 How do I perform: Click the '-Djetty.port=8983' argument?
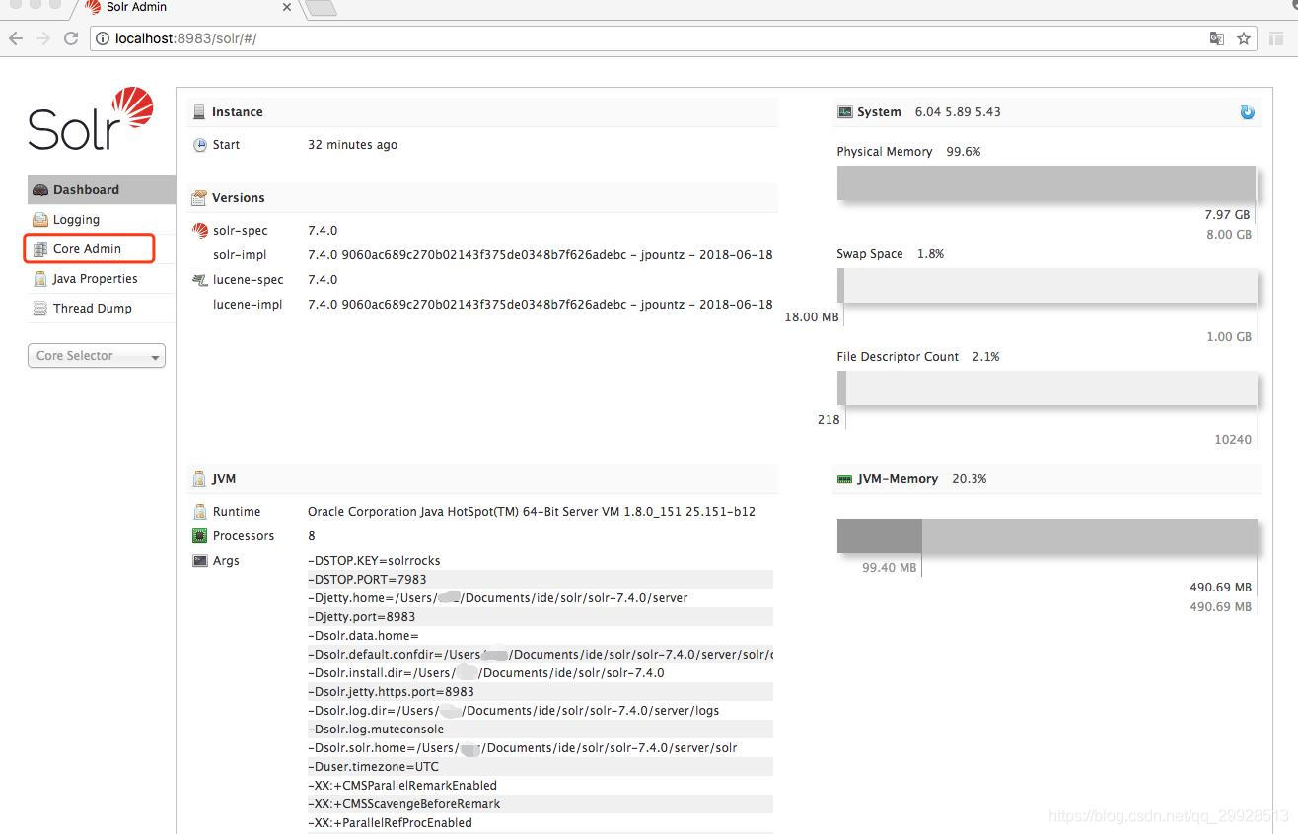click(361, 616)
